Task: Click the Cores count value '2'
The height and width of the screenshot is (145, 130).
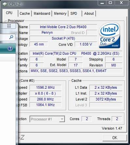Action: pos(87,119)
